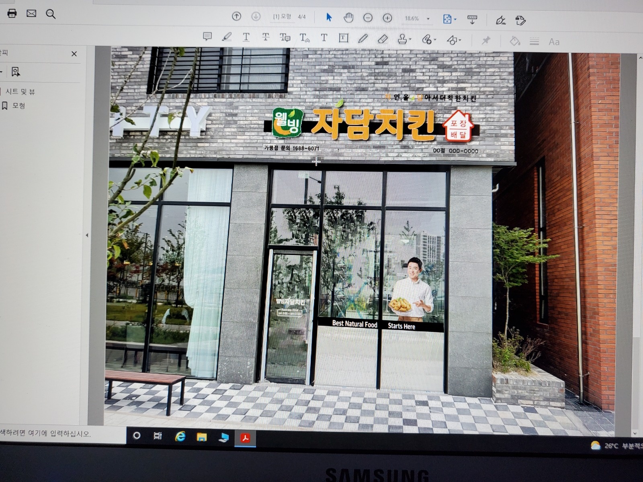This screenshot has width=643, height=482.
Task: Open the drawing shapes dropdown
Action: [x=454, y=40]
